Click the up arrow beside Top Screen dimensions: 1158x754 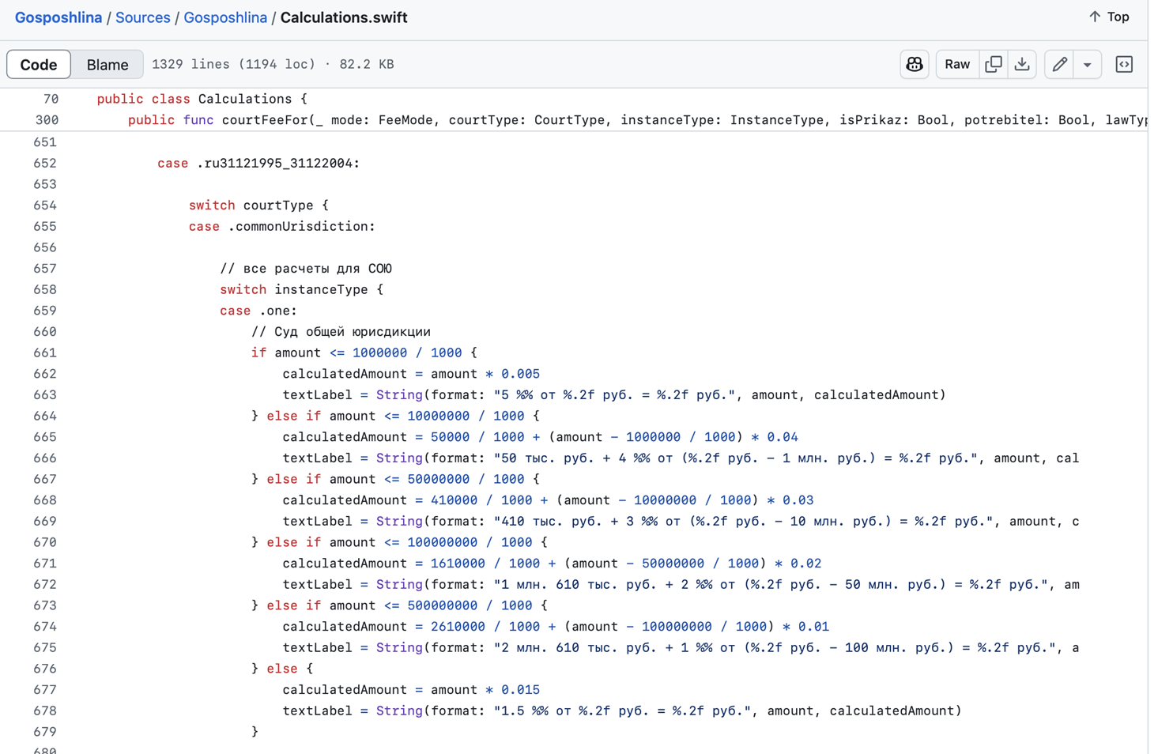[x=1095, y=17]
